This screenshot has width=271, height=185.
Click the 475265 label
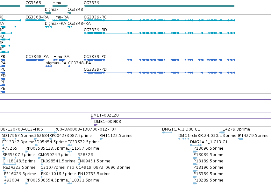coord(10,148)
